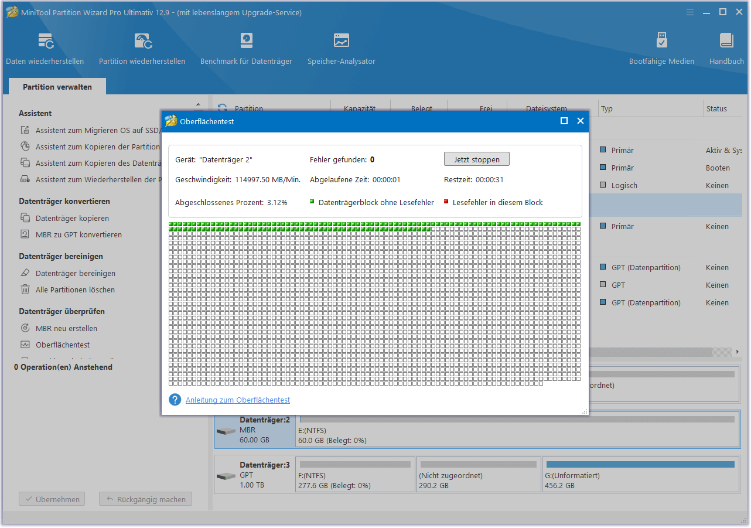
Task: Click the refresh icon above partition list
Action: tap(222, 108)
